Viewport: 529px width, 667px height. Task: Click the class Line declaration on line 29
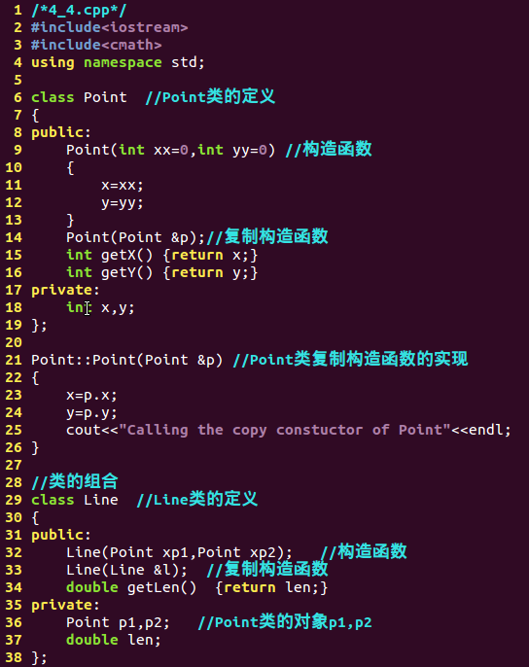tap(75, 500)
